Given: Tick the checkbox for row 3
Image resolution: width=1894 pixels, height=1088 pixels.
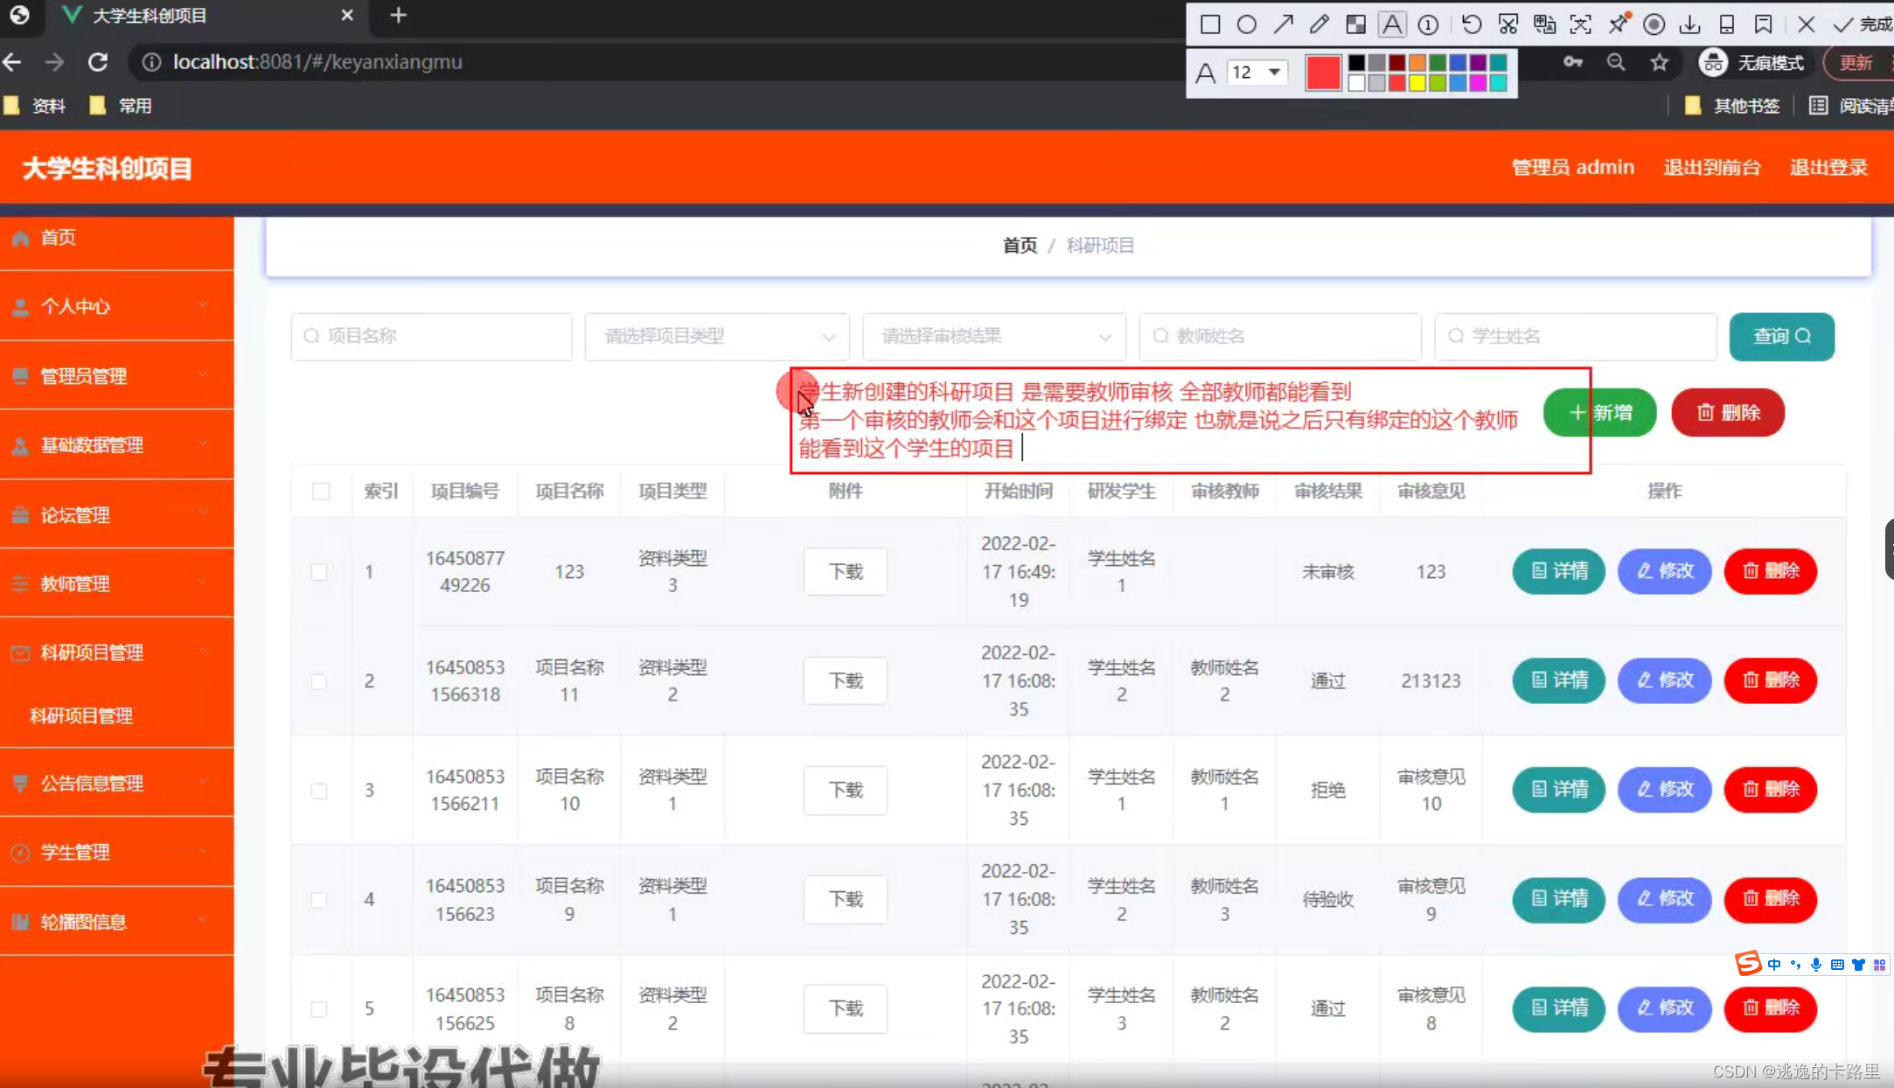Looking at the screenshot, I should [x=319, y=791].
